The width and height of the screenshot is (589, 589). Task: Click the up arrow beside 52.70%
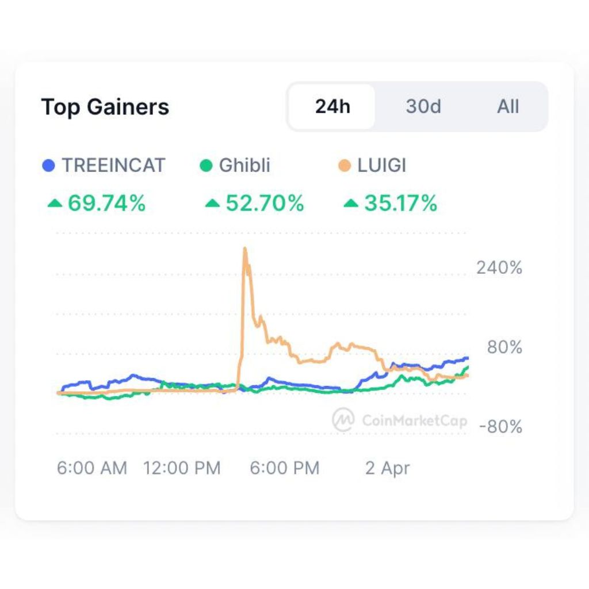[212, 203]
